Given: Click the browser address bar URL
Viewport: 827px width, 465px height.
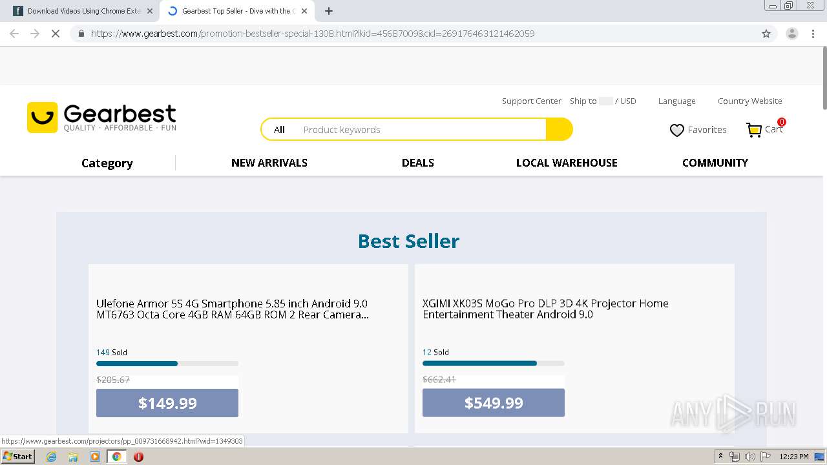Looking at the screenshot, I should click(x=313, y=34).
